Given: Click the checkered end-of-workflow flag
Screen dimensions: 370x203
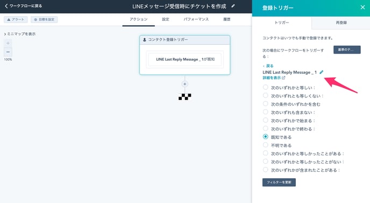Looking at the screenshot, I should pos(185,97).
